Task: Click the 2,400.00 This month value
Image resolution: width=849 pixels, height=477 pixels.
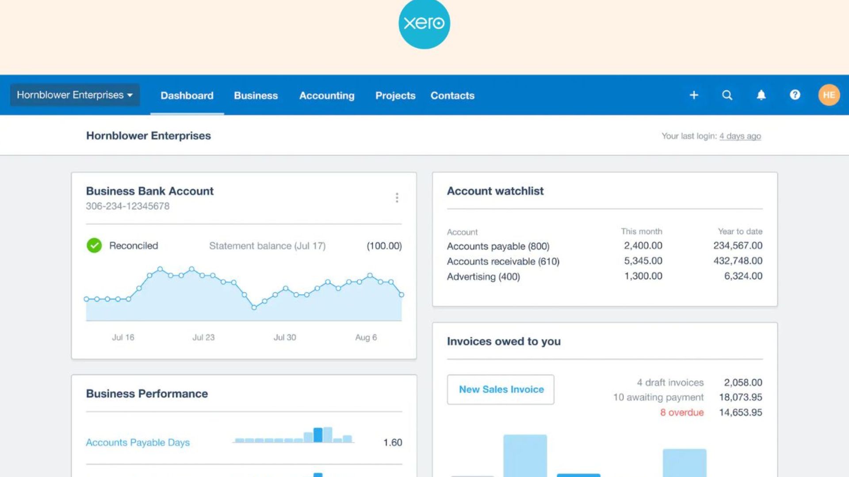Action: 643,246
